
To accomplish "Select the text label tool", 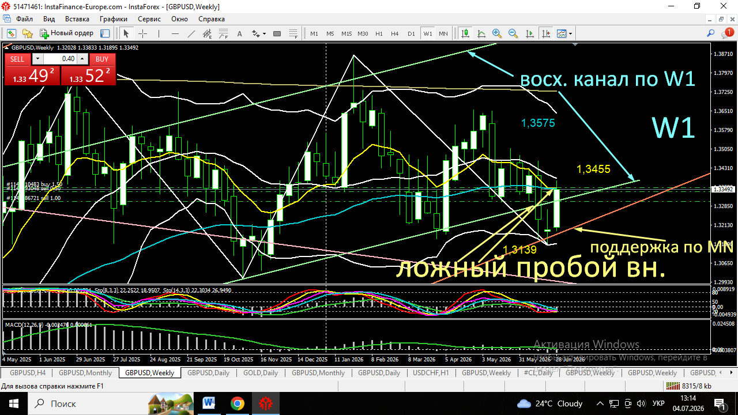I will 240,33.
